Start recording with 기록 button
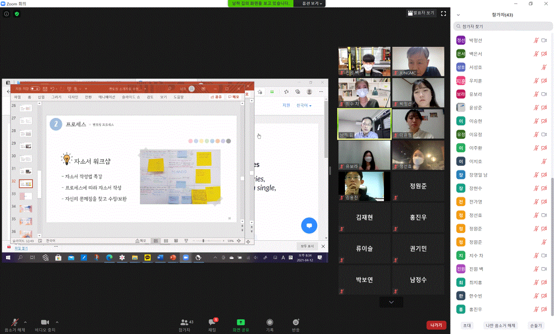The height and width of the screenshot is (334, 554). pos(270,325)
